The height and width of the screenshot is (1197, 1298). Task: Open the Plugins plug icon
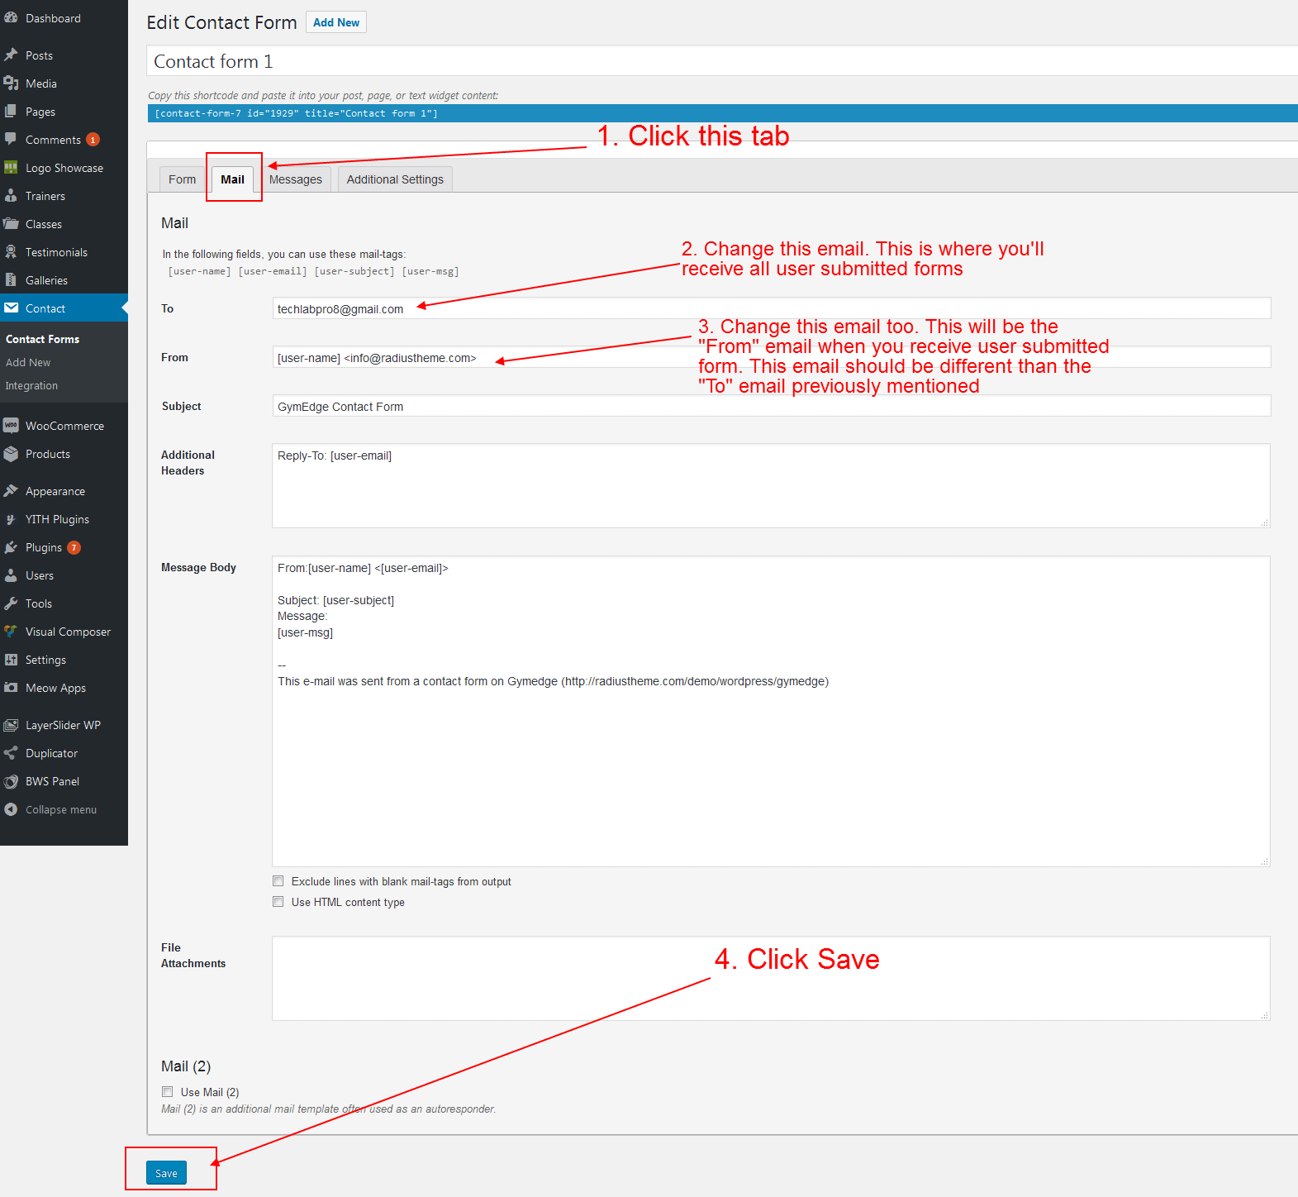[x=11, y=547]
